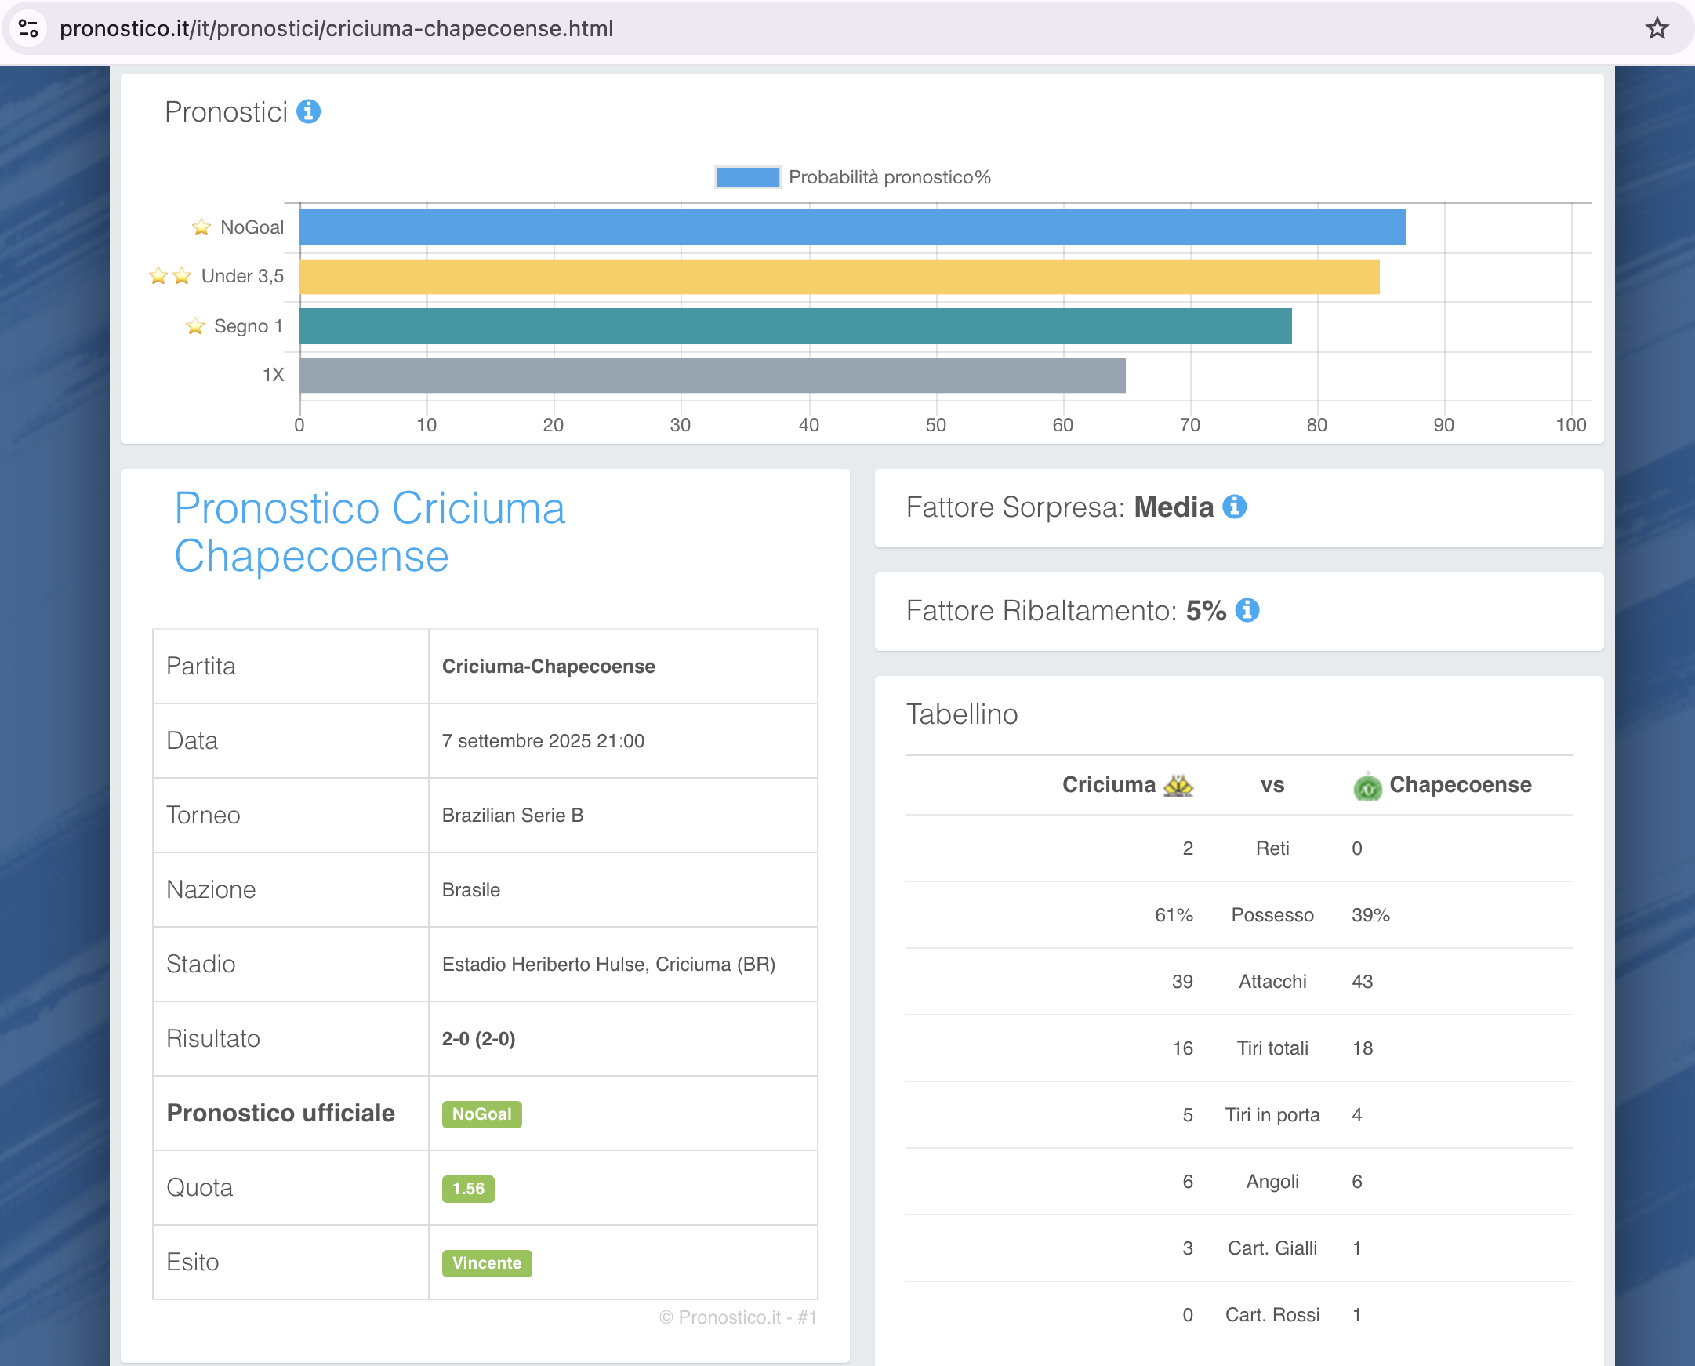Click the 'Pronostico ufficiale' row label
Viewport: 1695px width, 1366px height.
[x=281, y=1113]
